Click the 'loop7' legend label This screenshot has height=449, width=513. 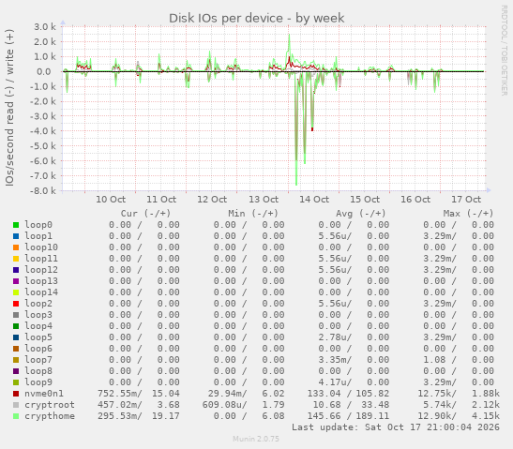coord(38,360)
